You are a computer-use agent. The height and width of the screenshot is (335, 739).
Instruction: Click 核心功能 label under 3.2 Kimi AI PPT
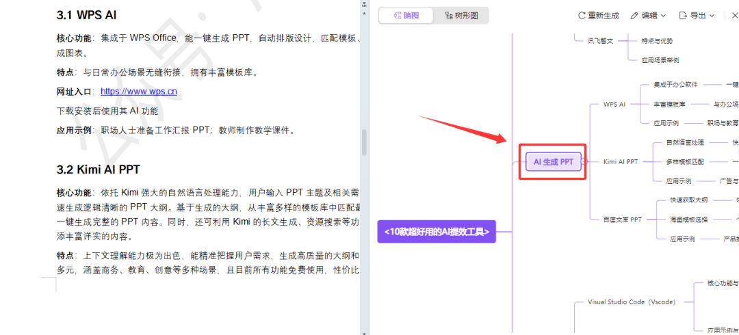click(74, 192)
